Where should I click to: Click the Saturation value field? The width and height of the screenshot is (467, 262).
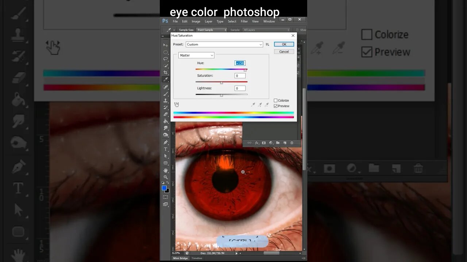pyautogui.click(x=240, y=76)
